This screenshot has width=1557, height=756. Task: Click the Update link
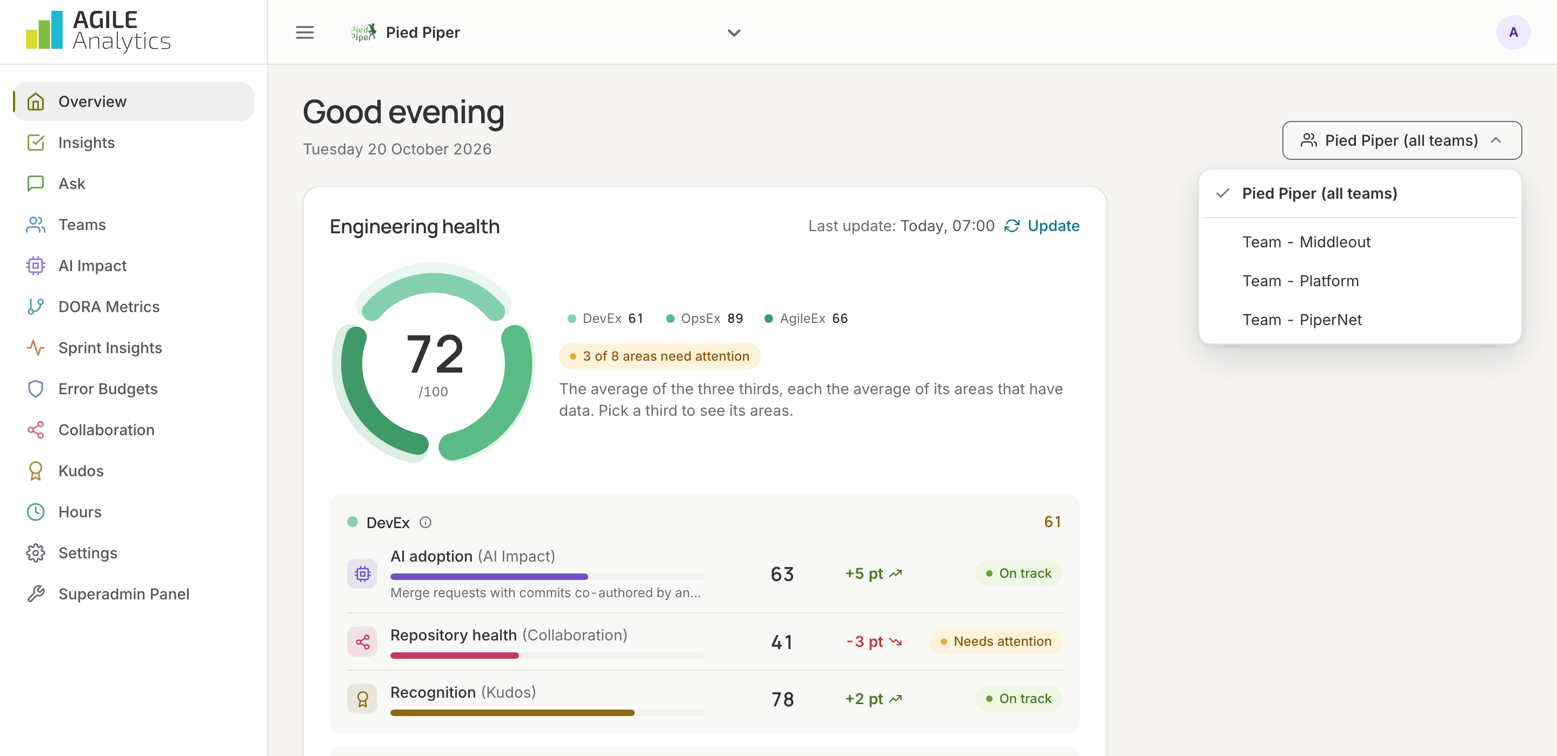click(x=1042, y=226)
